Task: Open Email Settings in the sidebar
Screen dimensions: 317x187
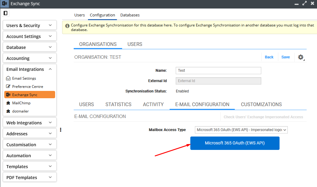Action: [x=24, y=78]
